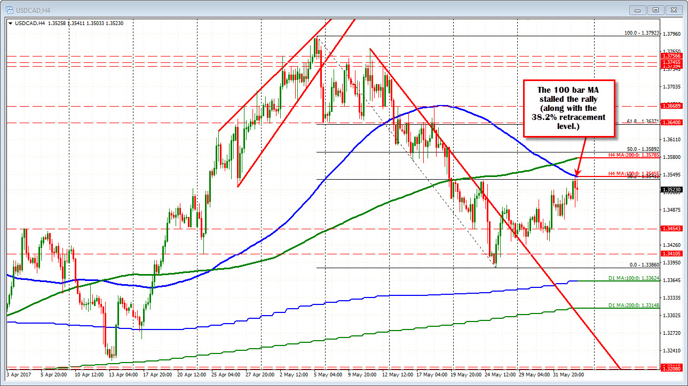This screenshot has height=386, width=688.
Task: Click the D1 MA:200:0: 1.33148 label
Action: (634, 305)
